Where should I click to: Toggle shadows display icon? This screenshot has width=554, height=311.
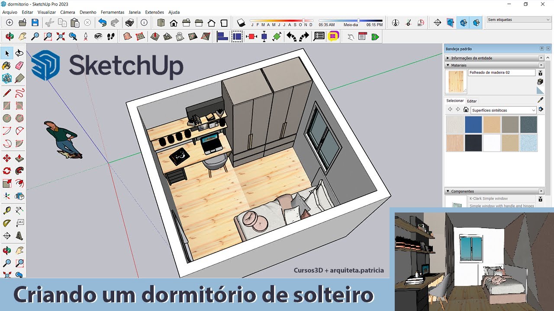pos(241,23)
